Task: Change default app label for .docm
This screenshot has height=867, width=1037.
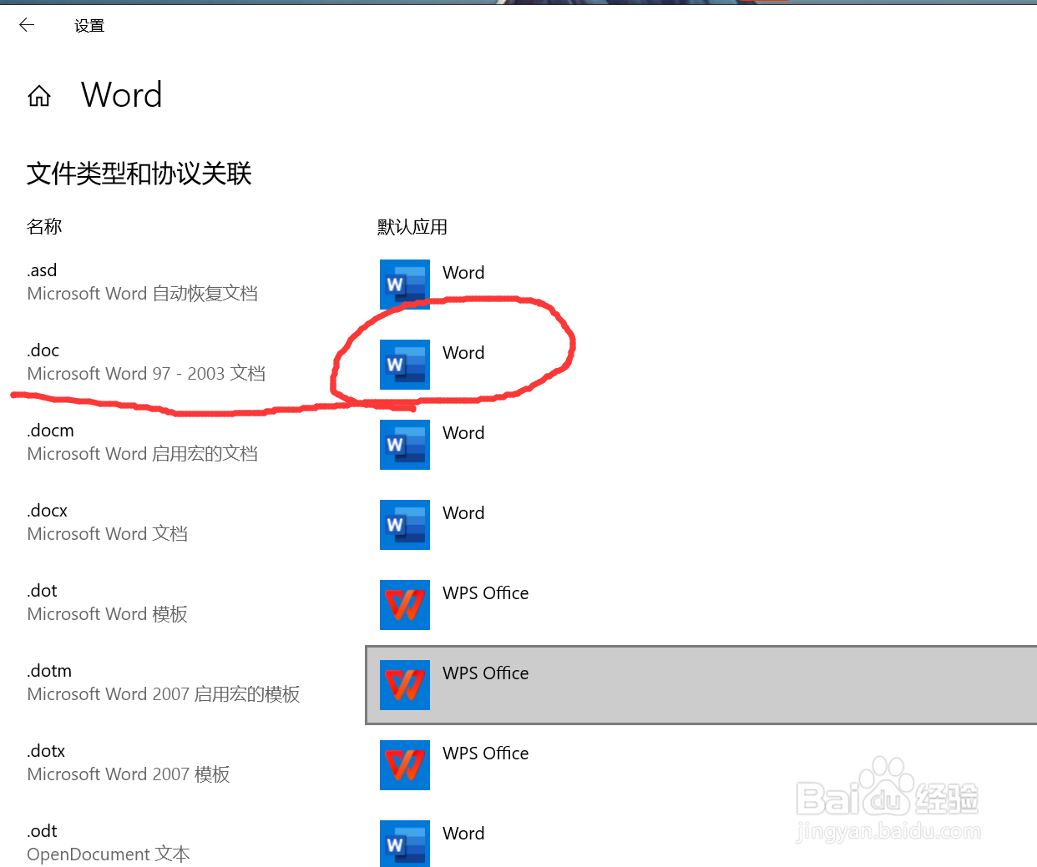Action: (463, 433)
